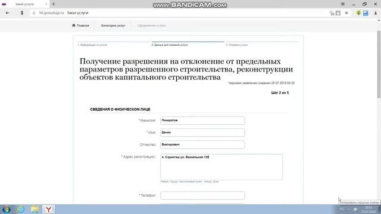
Task: Click the Фамилия input field
Action: coord(202,120)
